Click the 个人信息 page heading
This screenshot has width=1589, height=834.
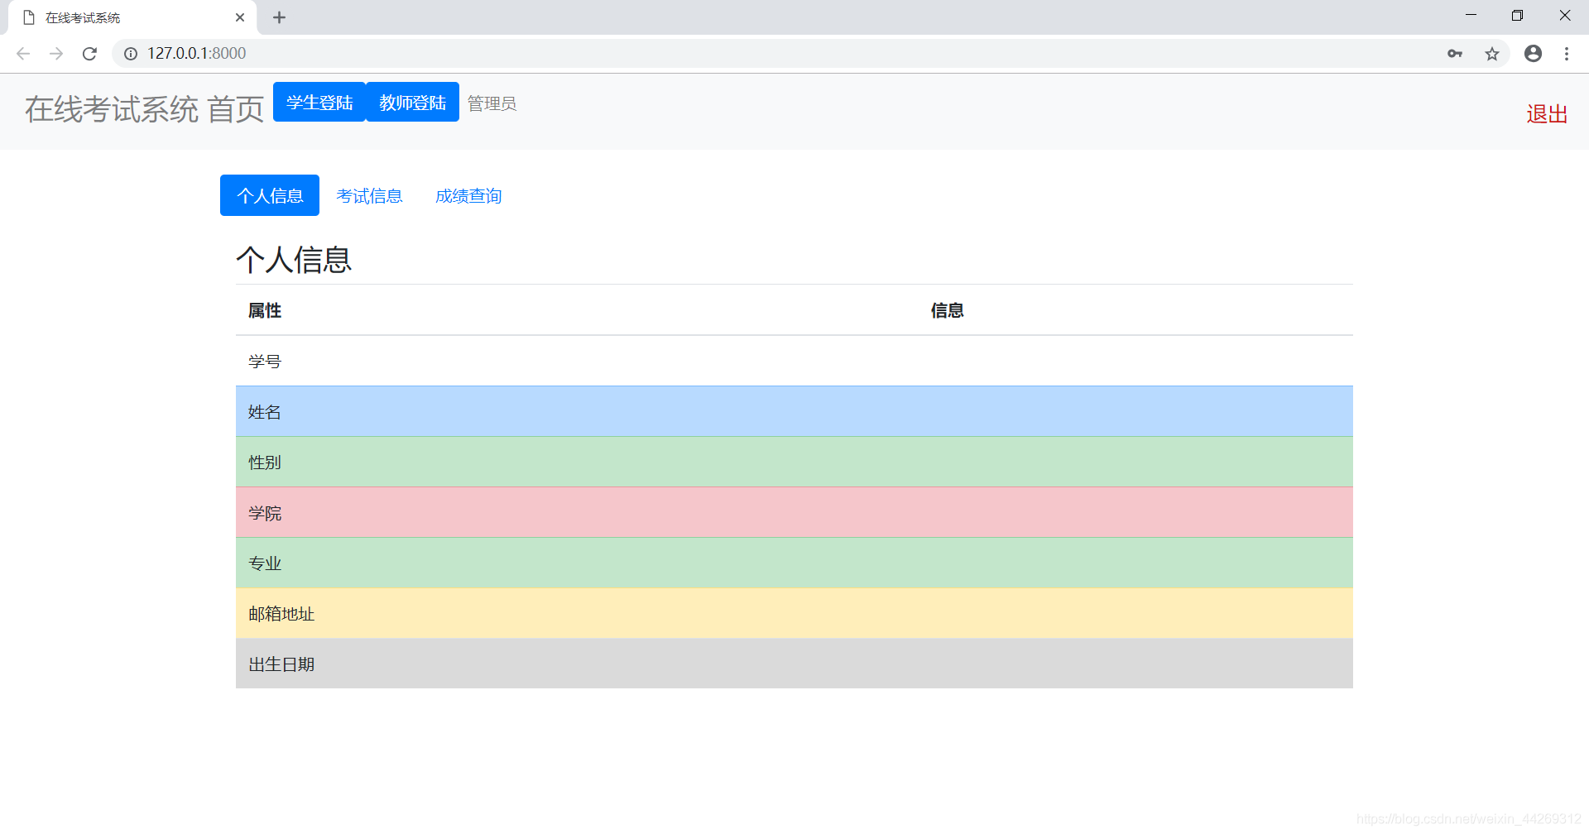(x=294, y=260)
